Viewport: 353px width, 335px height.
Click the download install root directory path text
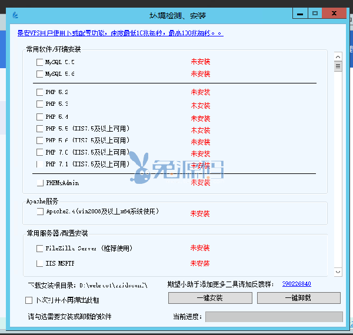88,285
